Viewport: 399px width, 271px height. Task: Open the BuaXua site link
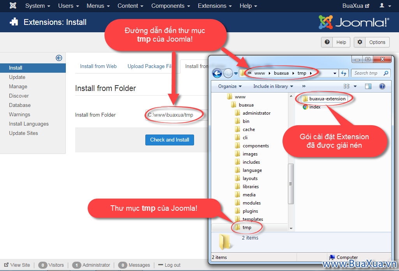pos(355,5)
